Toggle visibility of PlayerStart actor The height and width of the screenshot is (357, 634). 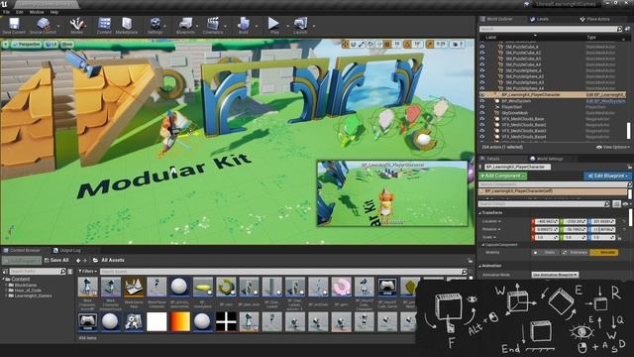[x=482, y=107]
